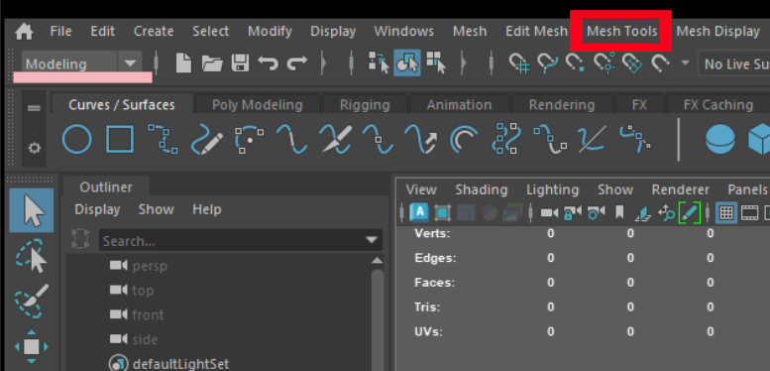Select the NURBS circle icon on shelf

(76, 140)
